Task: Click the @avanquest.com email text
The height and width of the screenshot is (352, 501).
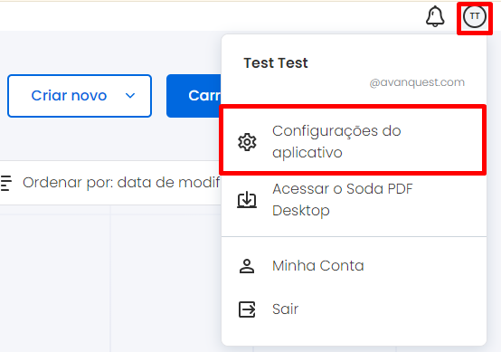Action: pyautogui.click(x=417, y=82)
